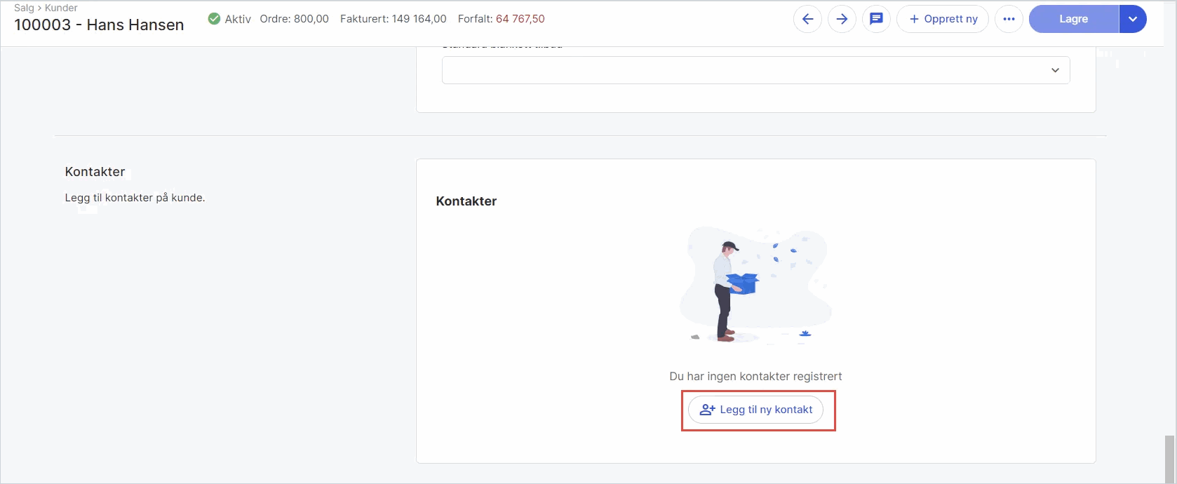Click 'Legg til kontakter på kunde.' description
The height and width of the screenshot is (484, 1177).
pos(135,198)
